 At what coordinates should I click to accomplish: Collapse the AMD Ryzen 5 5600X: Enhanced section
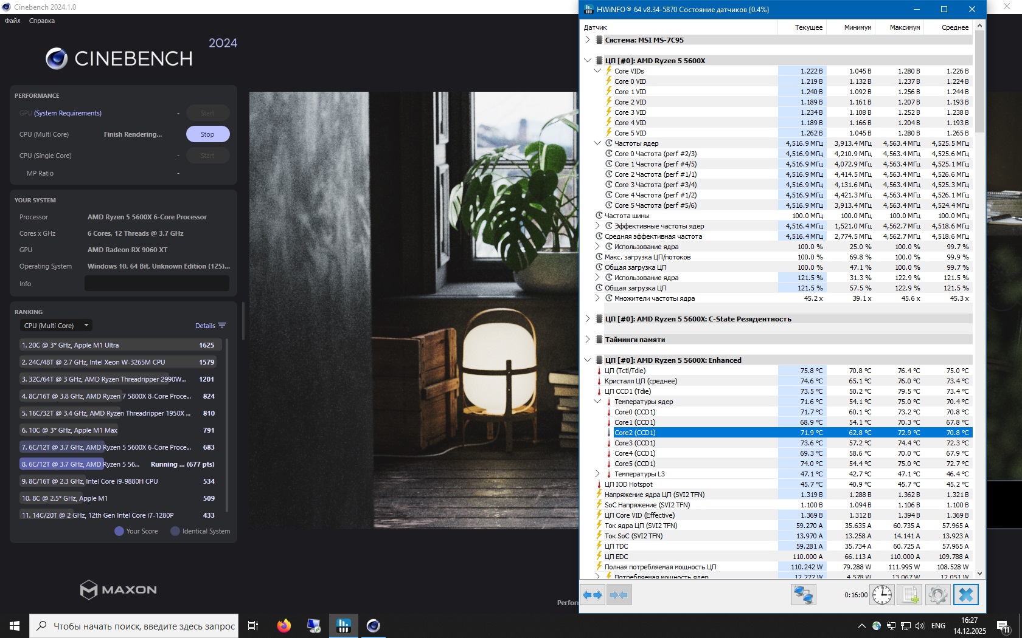pos(588,360)
